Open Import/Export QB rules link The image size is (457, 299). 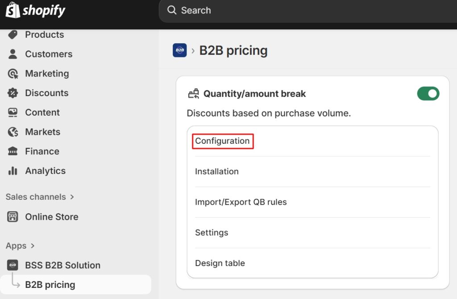click(x=241, y=202)
